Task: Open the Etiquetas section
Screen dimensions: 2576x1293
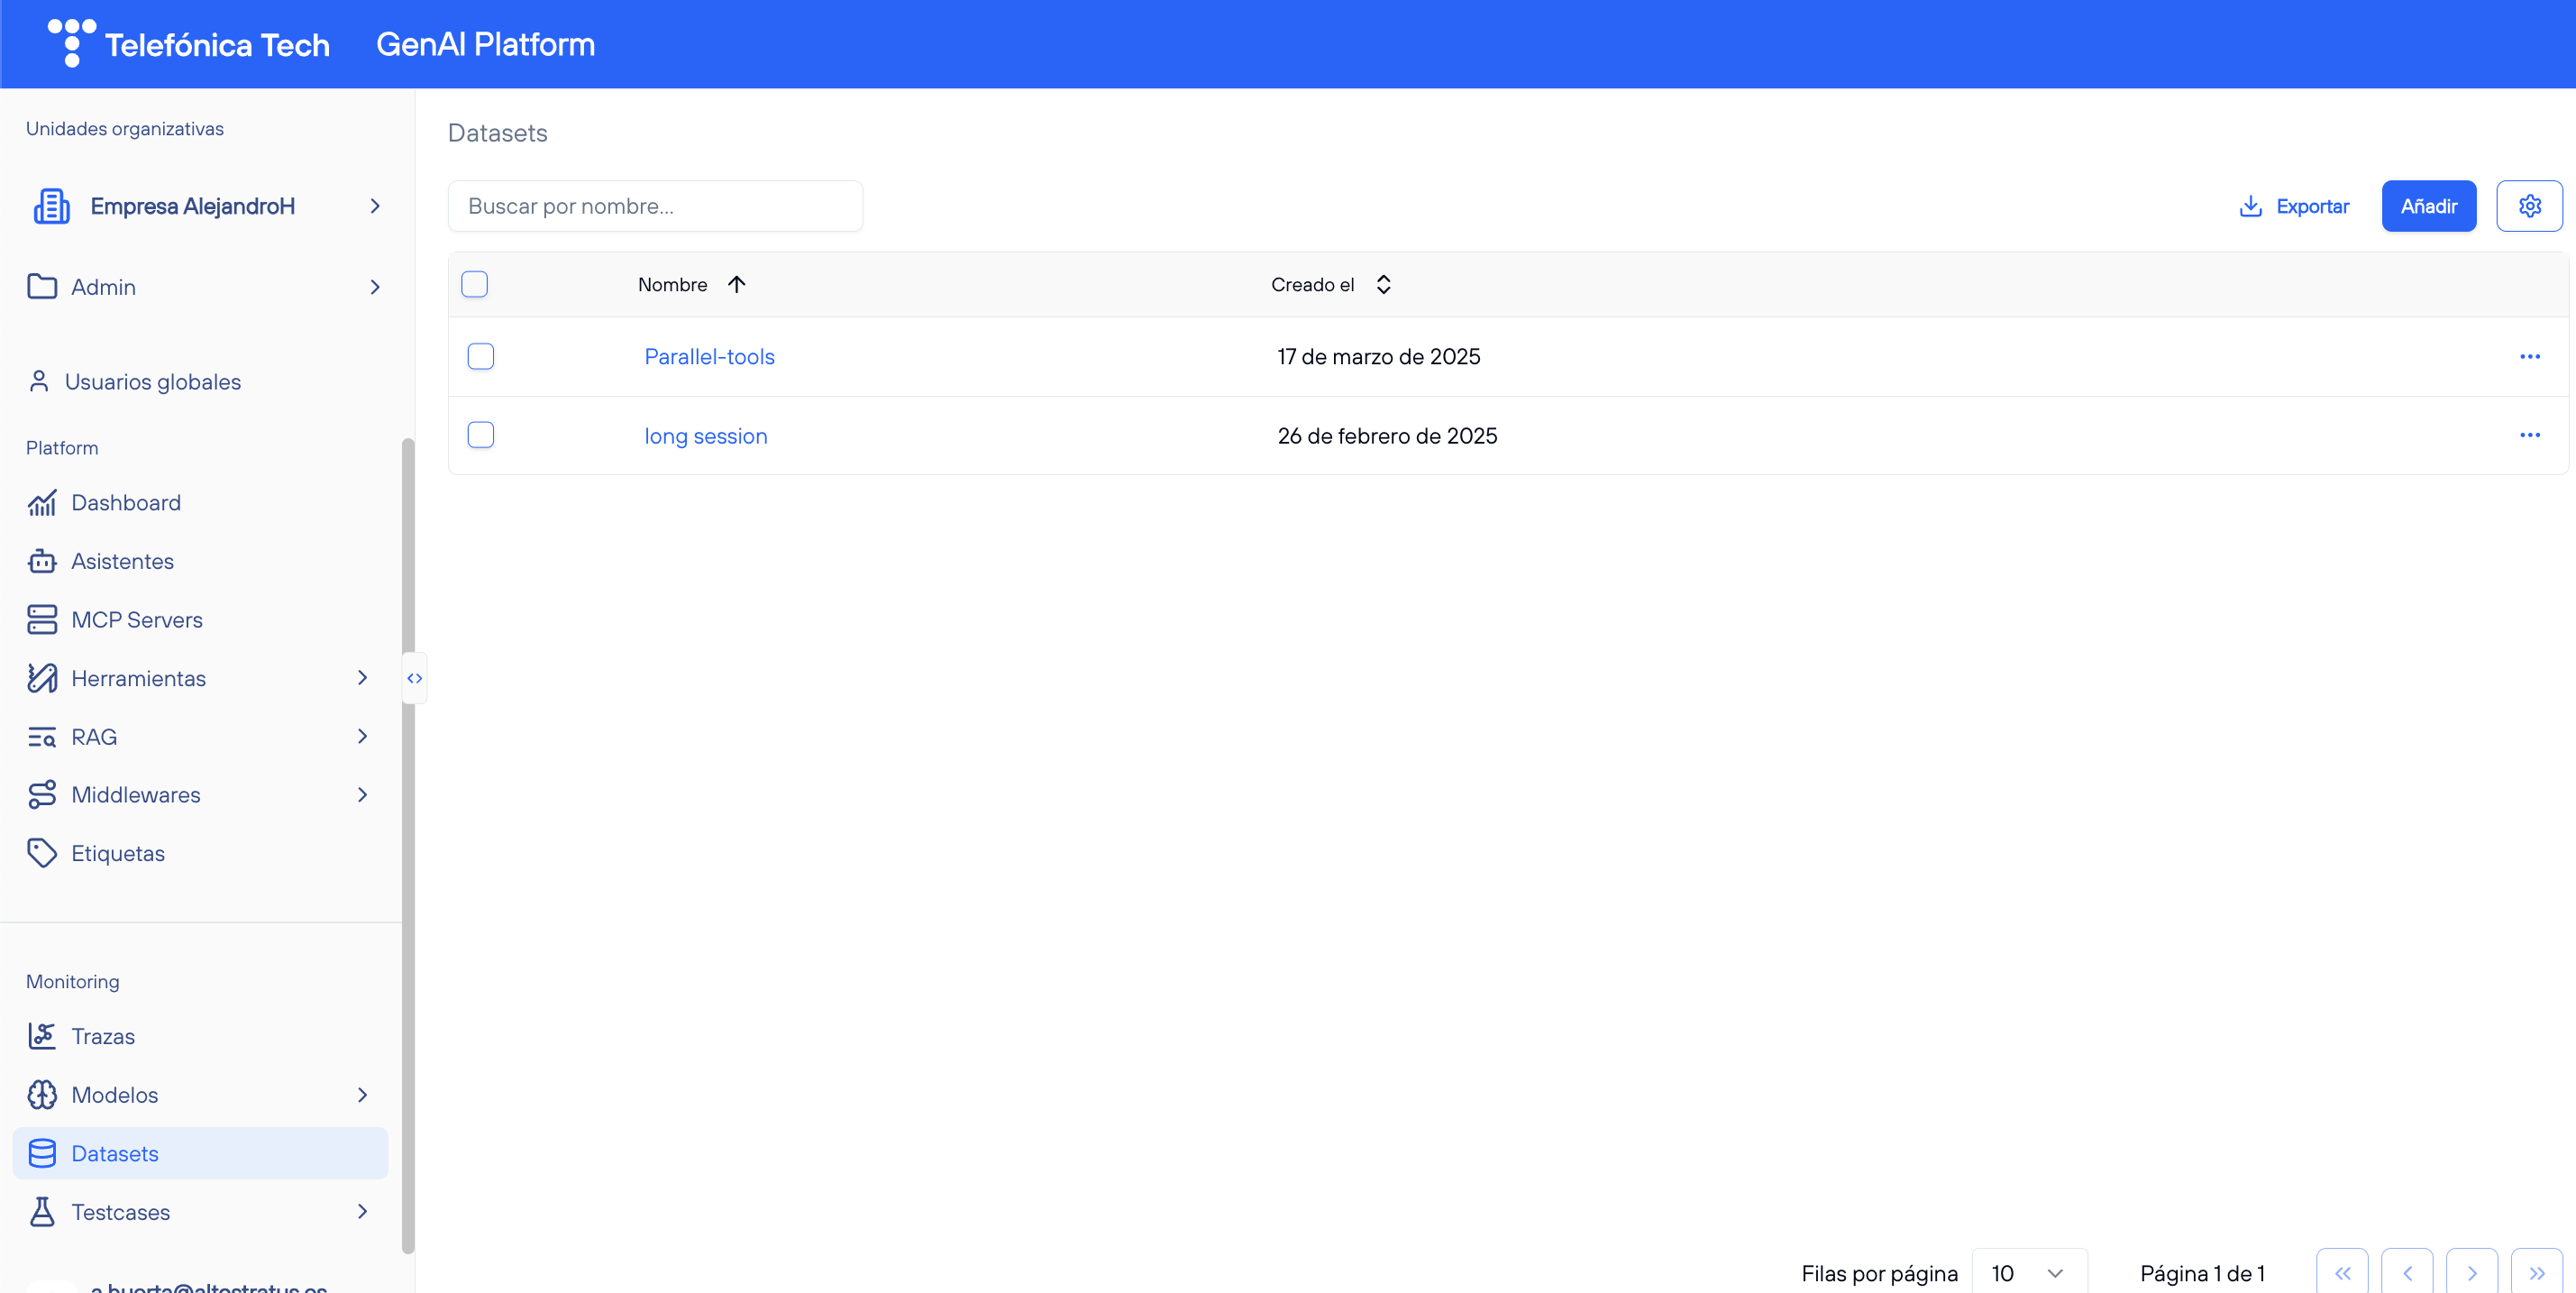Action: (x=117, y=853)
